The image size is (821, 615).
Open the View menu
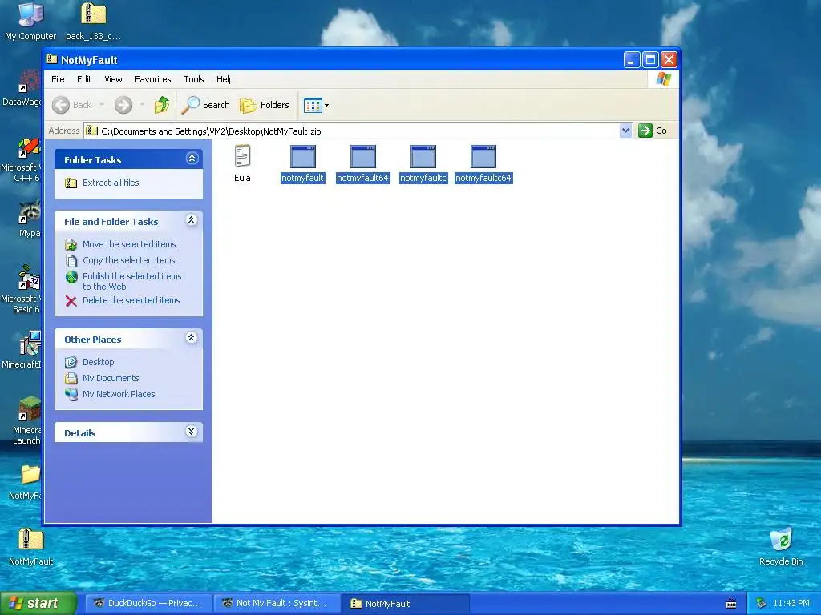pyautogui.click(x=113, y=79)
